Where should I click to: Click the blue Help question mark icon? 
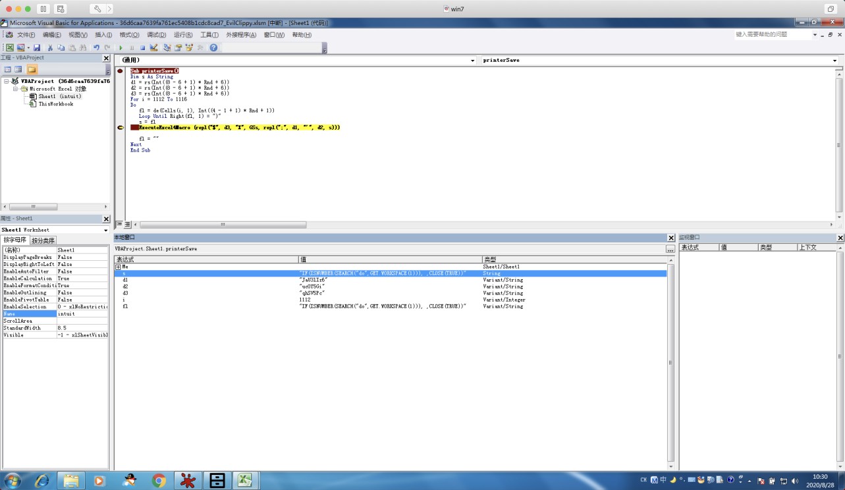(x=213, y=47)
